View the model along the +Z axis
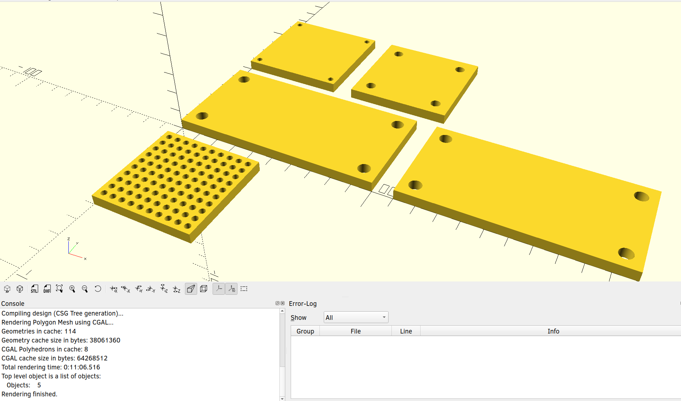The width and height of the screenshot is (681, 401). [163, 289]
